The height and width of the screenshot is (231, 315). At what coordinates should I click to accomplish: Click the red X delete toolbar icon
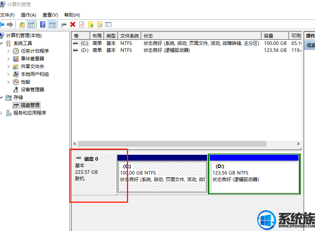(73, 24)
